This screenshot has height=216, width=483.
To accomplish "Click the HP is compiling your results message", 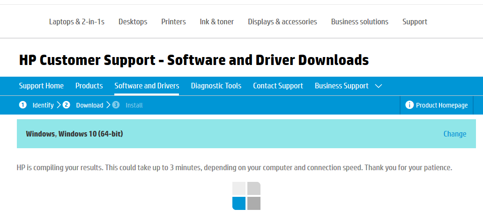I will 234,168.
